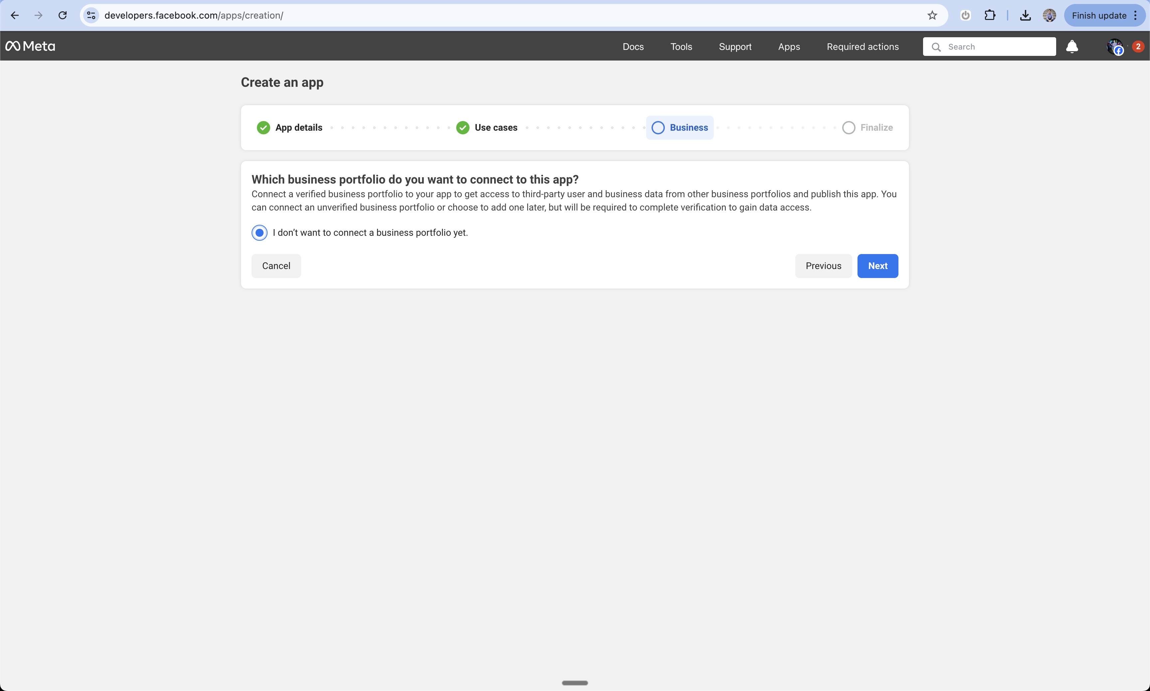Open Chrome three-dot menu
This screenshot has width=1150, height=691.
point(1136,15)
